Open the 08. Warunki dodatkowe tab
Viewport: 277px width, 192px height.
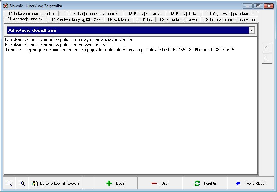coord(178,20)
